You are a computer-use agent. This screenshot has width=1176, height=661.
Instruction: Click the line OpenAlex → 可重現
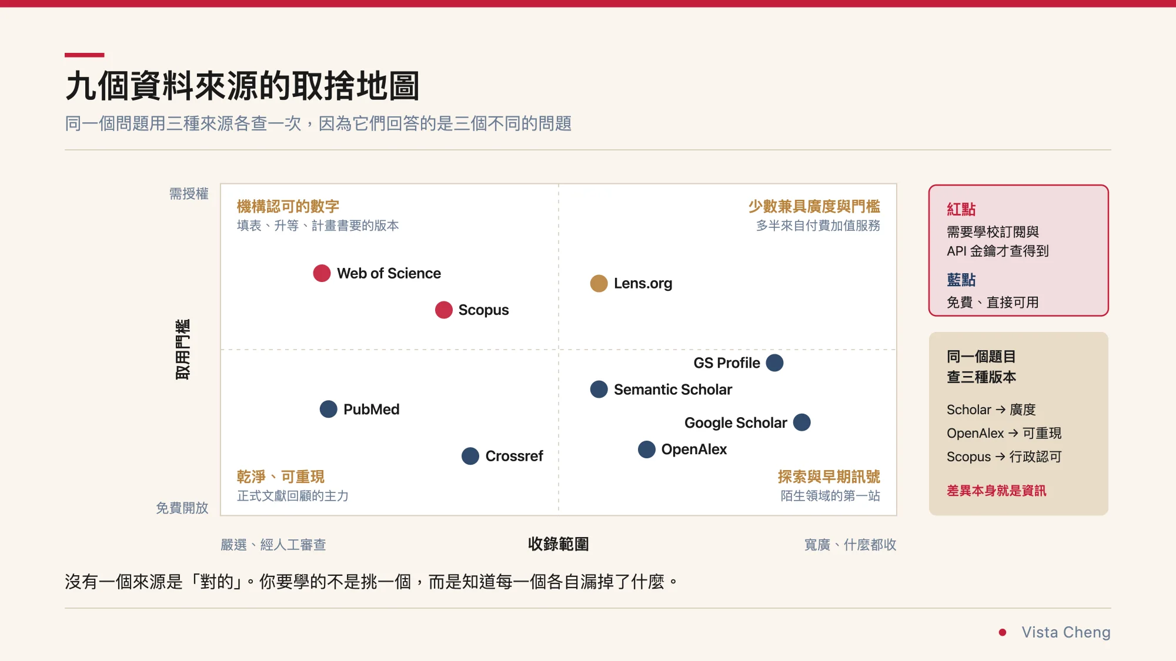[1004, 433]
